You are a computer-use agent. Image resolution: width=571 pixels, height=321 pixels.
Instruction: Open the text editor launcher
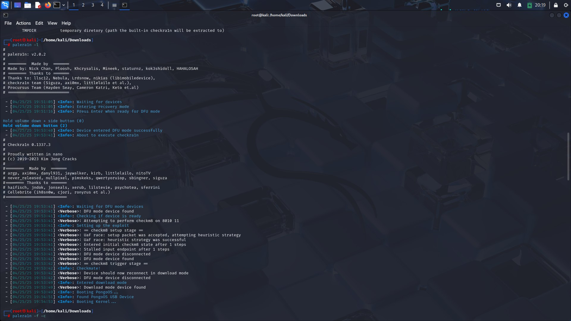tap(38, 5)
